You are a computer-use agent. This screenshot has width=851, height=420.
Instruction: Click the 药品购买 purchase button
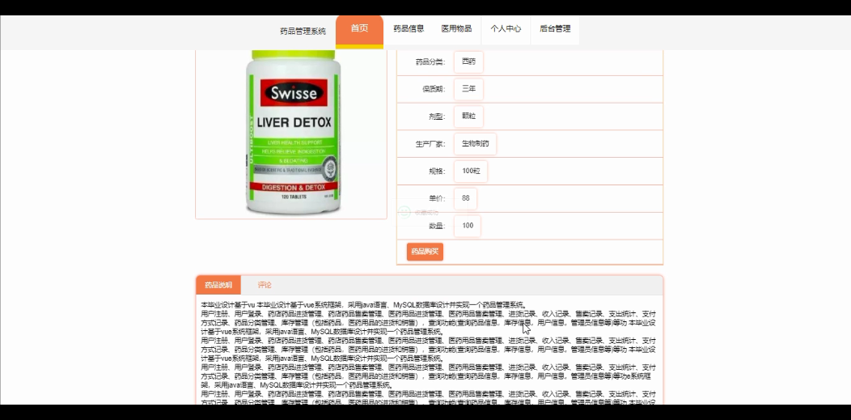425,252
